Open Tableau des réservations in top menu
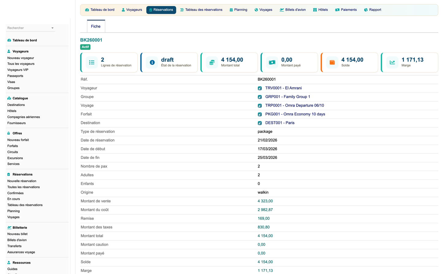The height and width of the screenshot is (274, 443). (201, 10)
